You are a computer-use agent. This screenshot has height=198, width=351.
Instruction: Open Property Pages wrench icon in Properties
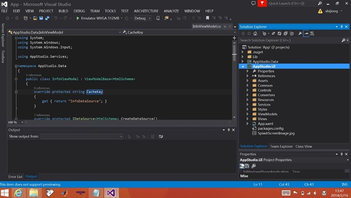(x=254, y=166)
